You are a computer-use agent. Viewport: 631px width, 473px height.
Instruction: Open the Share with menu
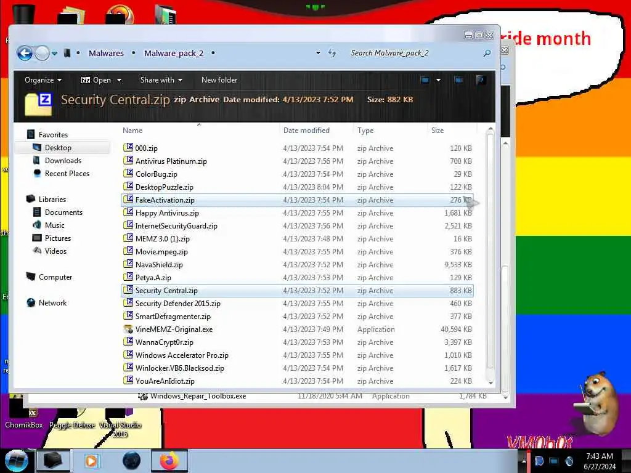coord(161,80)
